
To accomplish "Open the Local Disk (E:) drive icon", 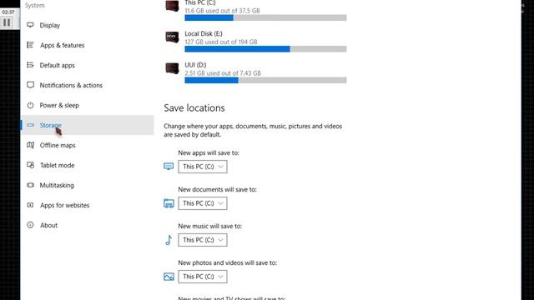I will coord(172,37).
